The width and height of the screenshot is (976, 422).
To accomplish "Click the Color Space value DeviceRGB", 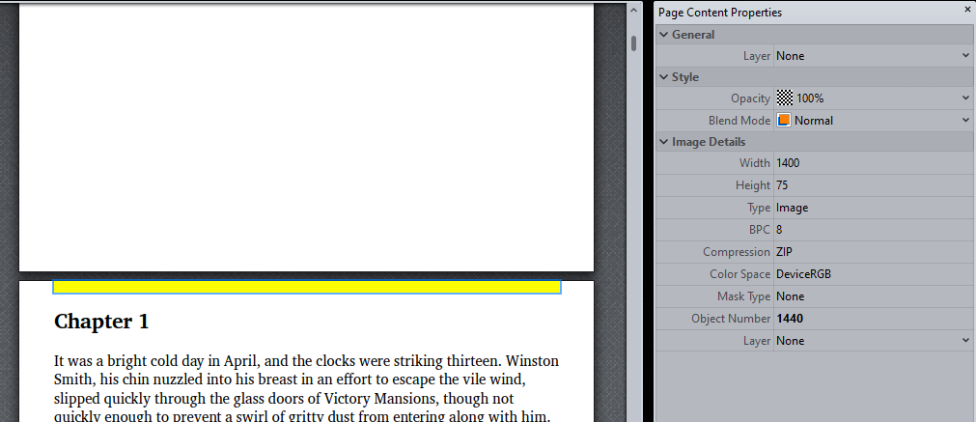I will tap(803, 274).
